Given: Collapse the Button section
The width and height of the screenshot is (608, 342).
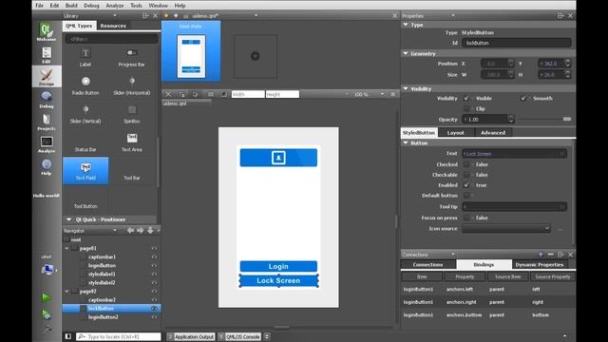Looking at the screenshot, I should 406,143.
